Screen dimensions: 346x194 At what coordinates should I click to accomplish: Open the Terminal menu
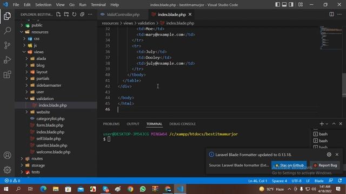(x=98, y=5)
